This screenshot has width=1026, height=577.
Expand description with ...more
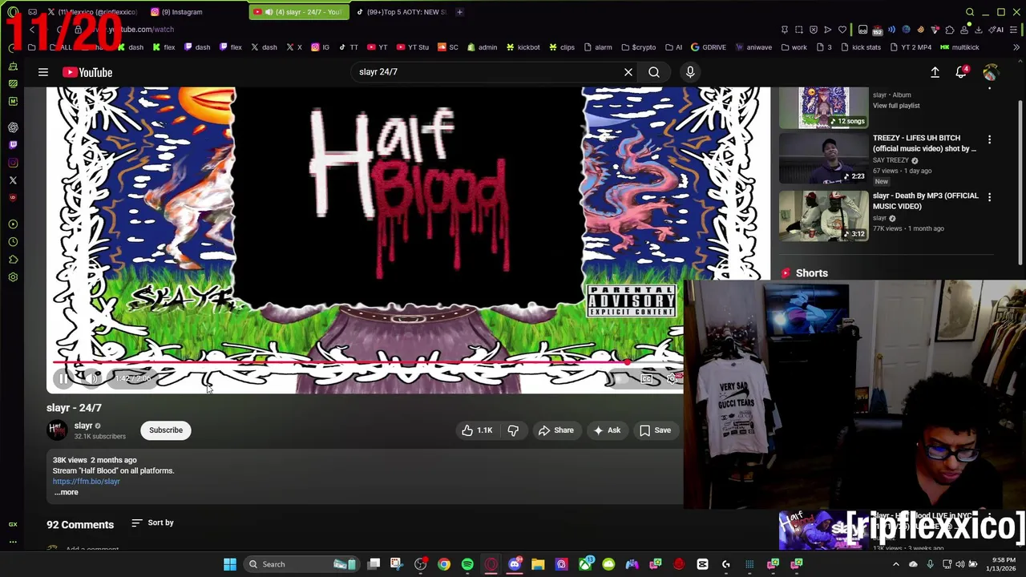click(67, 492)
